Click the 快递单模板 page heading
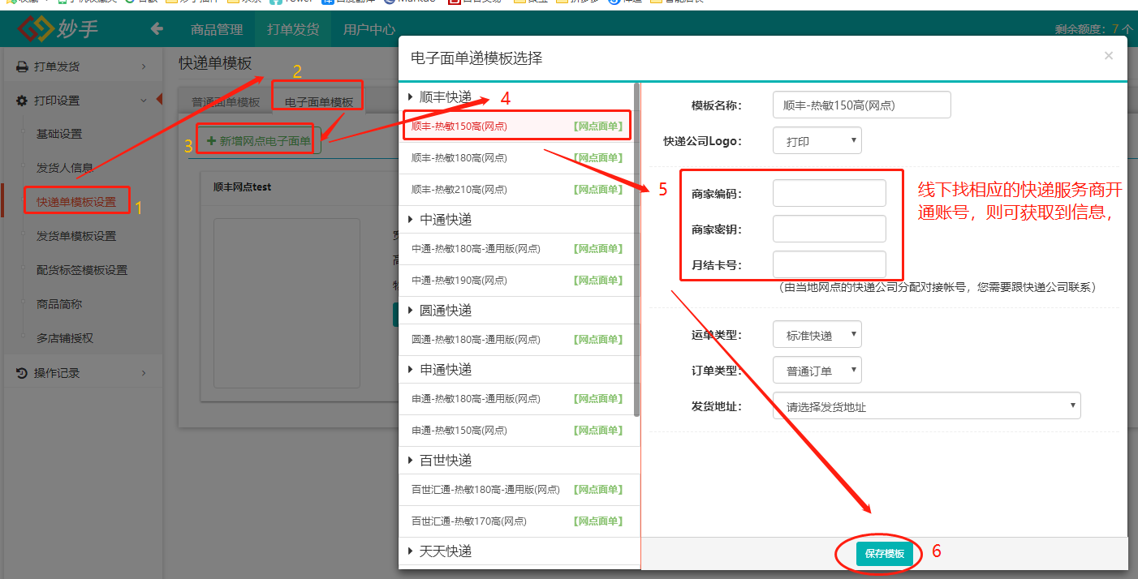The width and height of the screenshot is (1138, 579). (x=215, y=62)
